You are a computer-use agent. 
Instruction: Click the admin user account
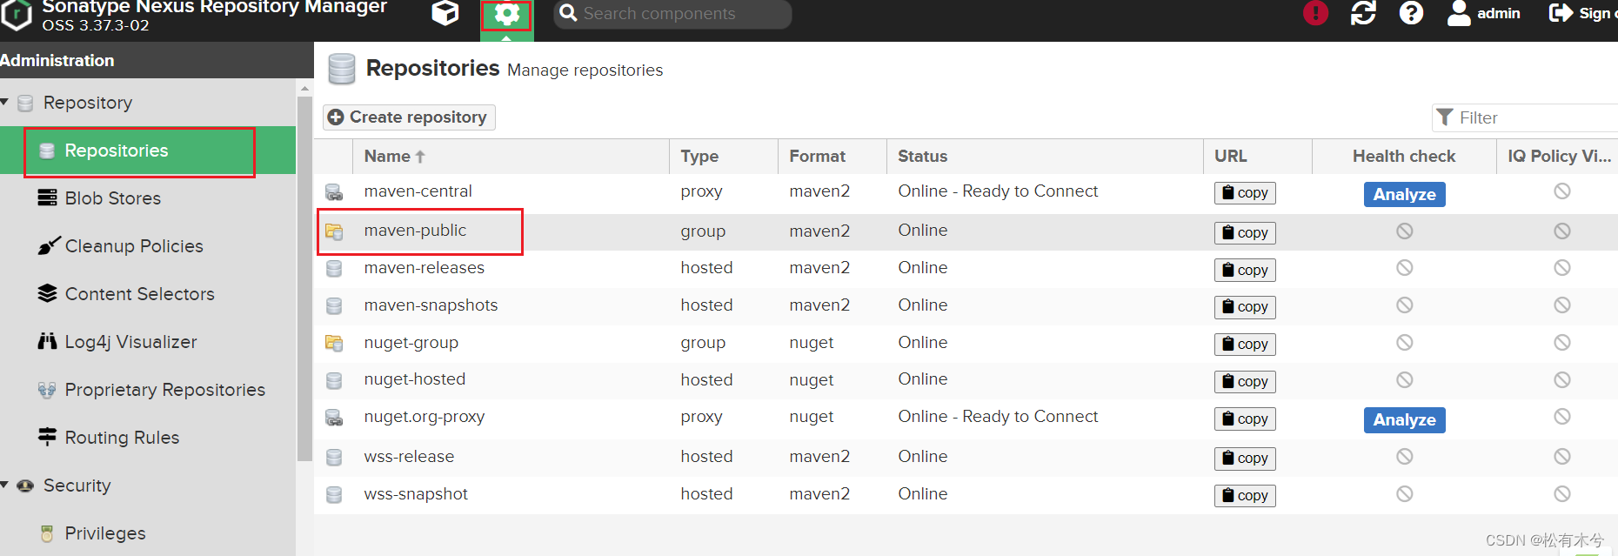(x=1484, y=13)
